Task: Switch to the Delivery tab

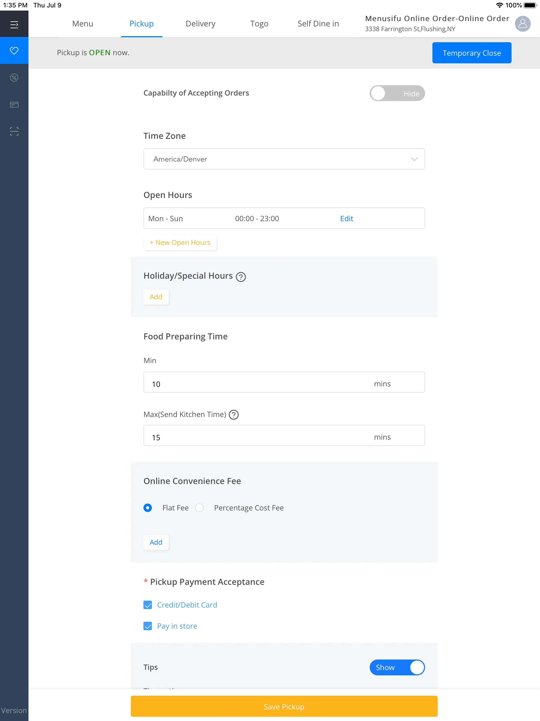Action: click(201, 23)
